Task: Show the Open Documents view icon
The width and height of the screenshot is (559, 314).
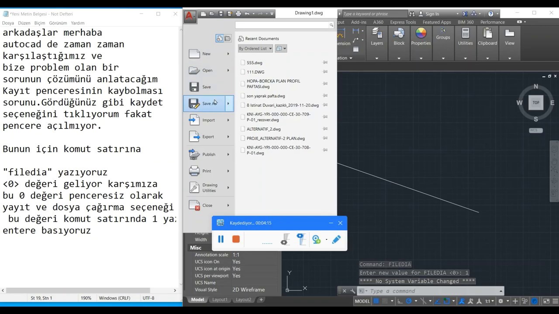Action: 228,38
